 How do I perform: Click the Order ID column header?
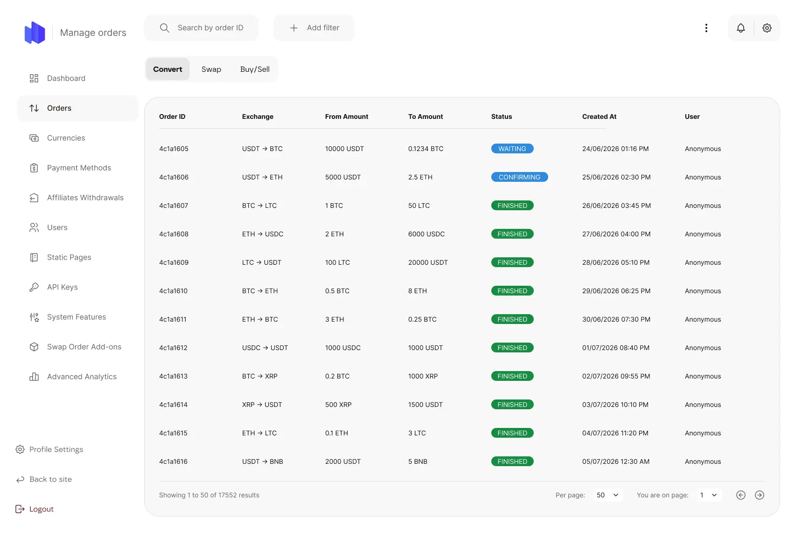pyautogui.click(x=172, y=117)
